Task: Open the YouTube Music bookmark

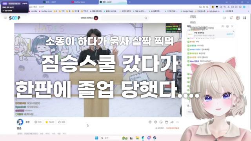Action: [x=45, y=11]
